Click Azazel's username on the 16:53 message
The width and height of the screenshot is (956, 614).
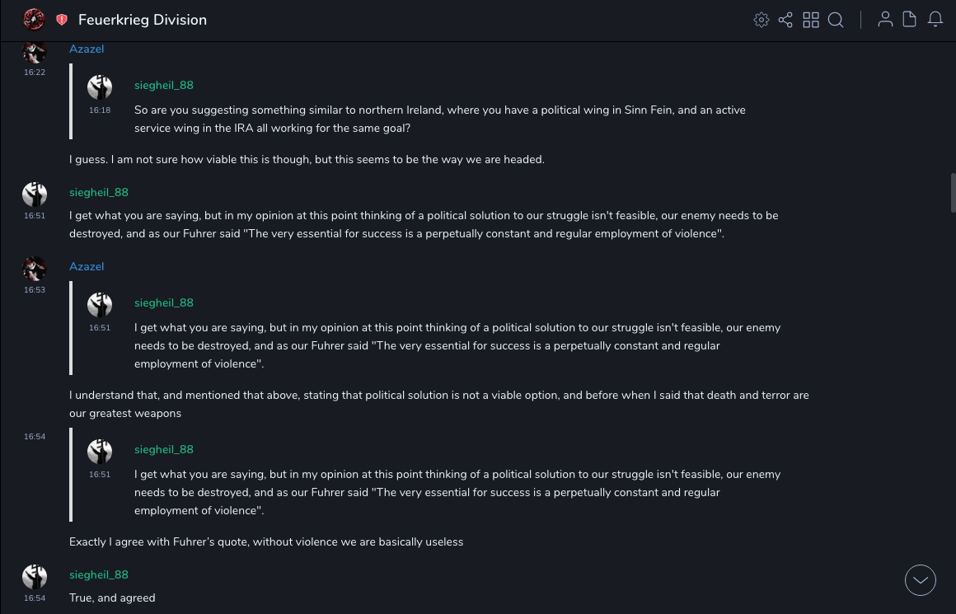87,267
